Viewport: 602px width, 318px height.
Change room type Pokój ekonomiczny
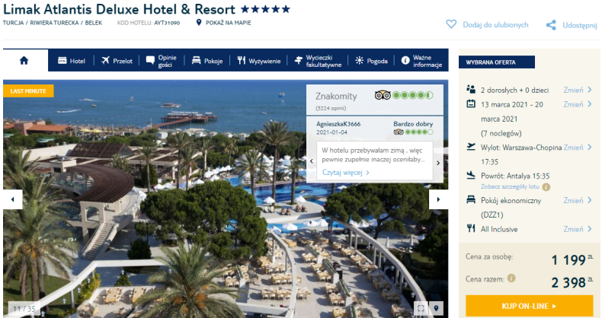click(578, 200)
